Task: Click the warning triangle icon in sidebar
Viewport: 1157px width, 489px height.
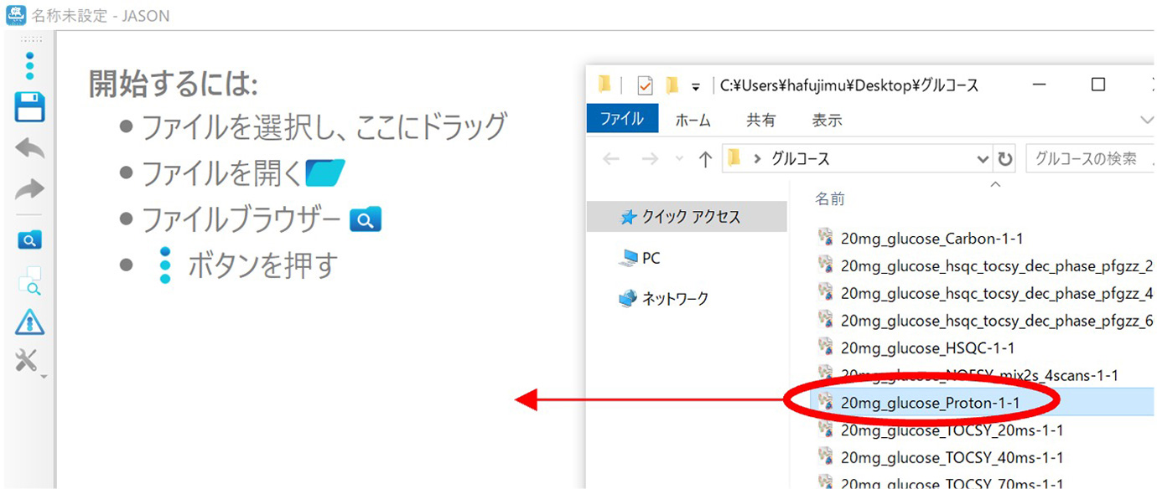Action: click(29, 322)
